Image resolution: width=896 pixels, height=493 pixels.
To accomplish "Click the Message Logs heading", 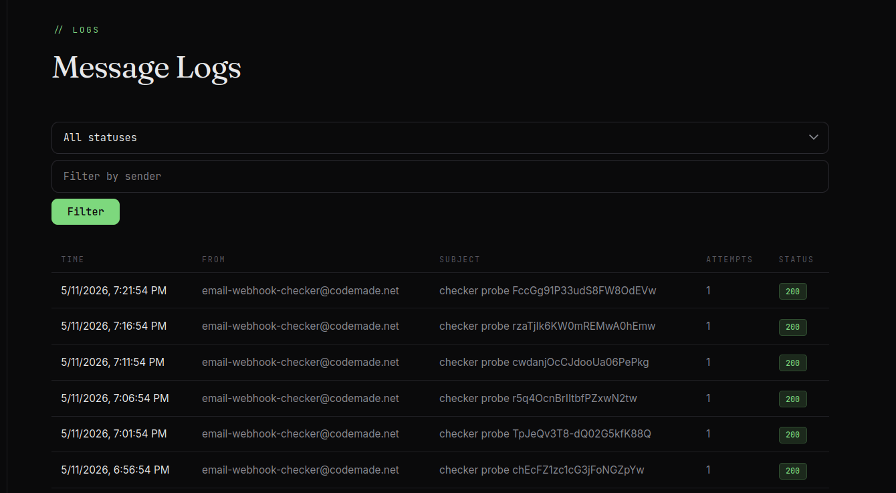I will 146,68.
